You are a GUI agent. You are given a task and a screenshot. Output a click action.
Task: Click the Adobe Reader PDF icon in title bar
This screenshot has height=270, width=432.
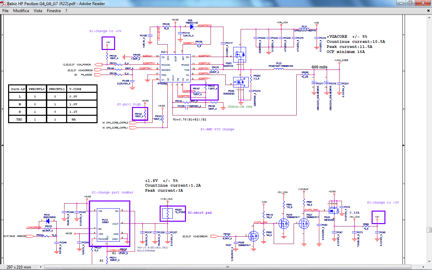[x=3, y=3]
